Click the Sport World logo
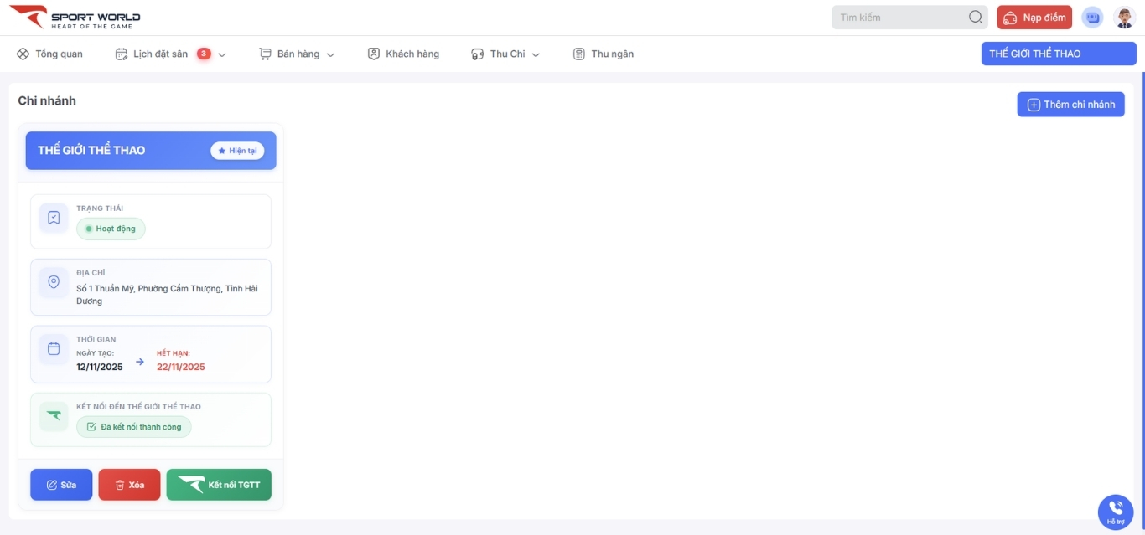1145x535 pixels. tap(75, 18)
